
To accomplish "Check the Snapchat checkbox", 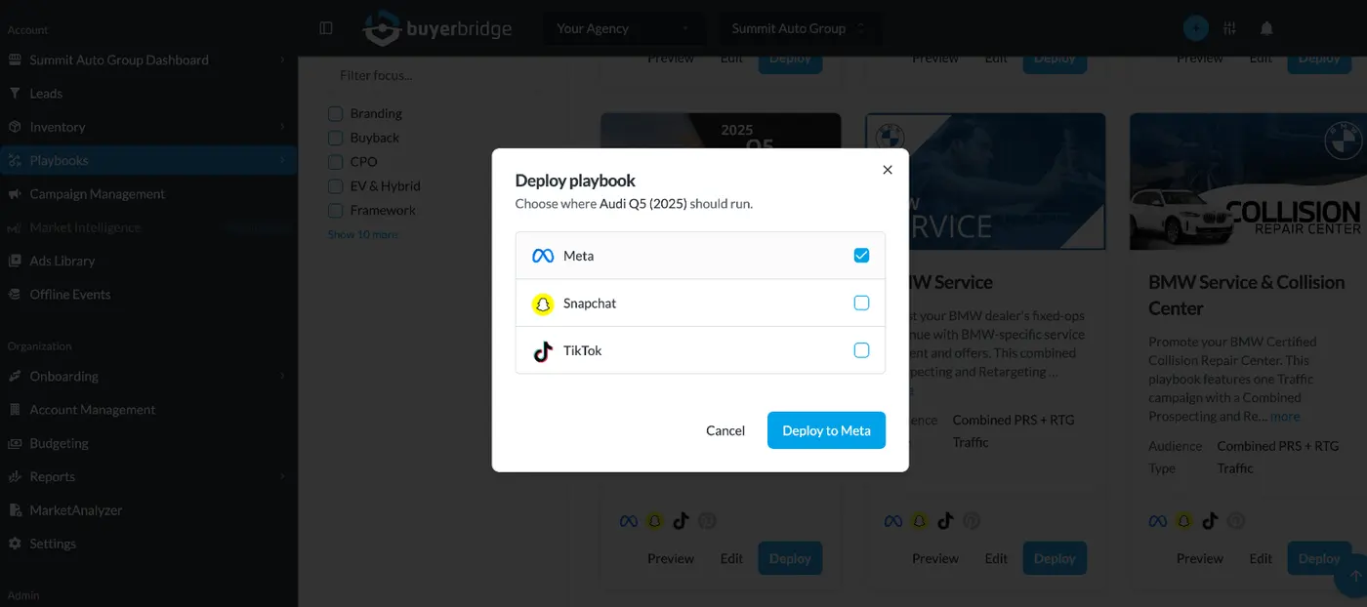I will coord(861,303).
